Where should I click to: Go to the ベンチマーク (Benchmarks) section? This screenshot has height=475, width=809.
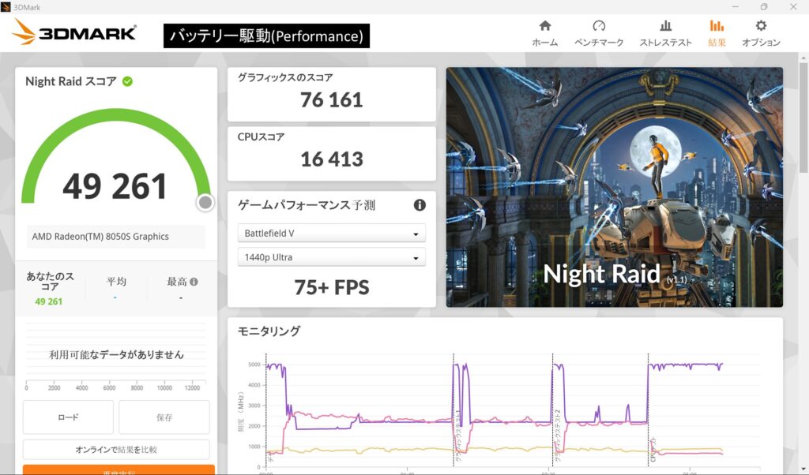tap(599, 33)
